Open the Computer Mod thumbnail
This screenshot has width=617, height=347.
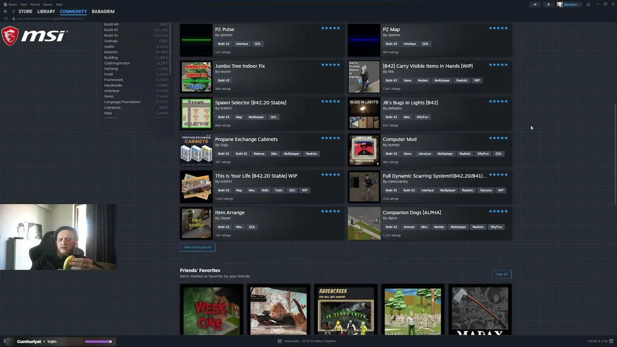[x=364, y=150]
